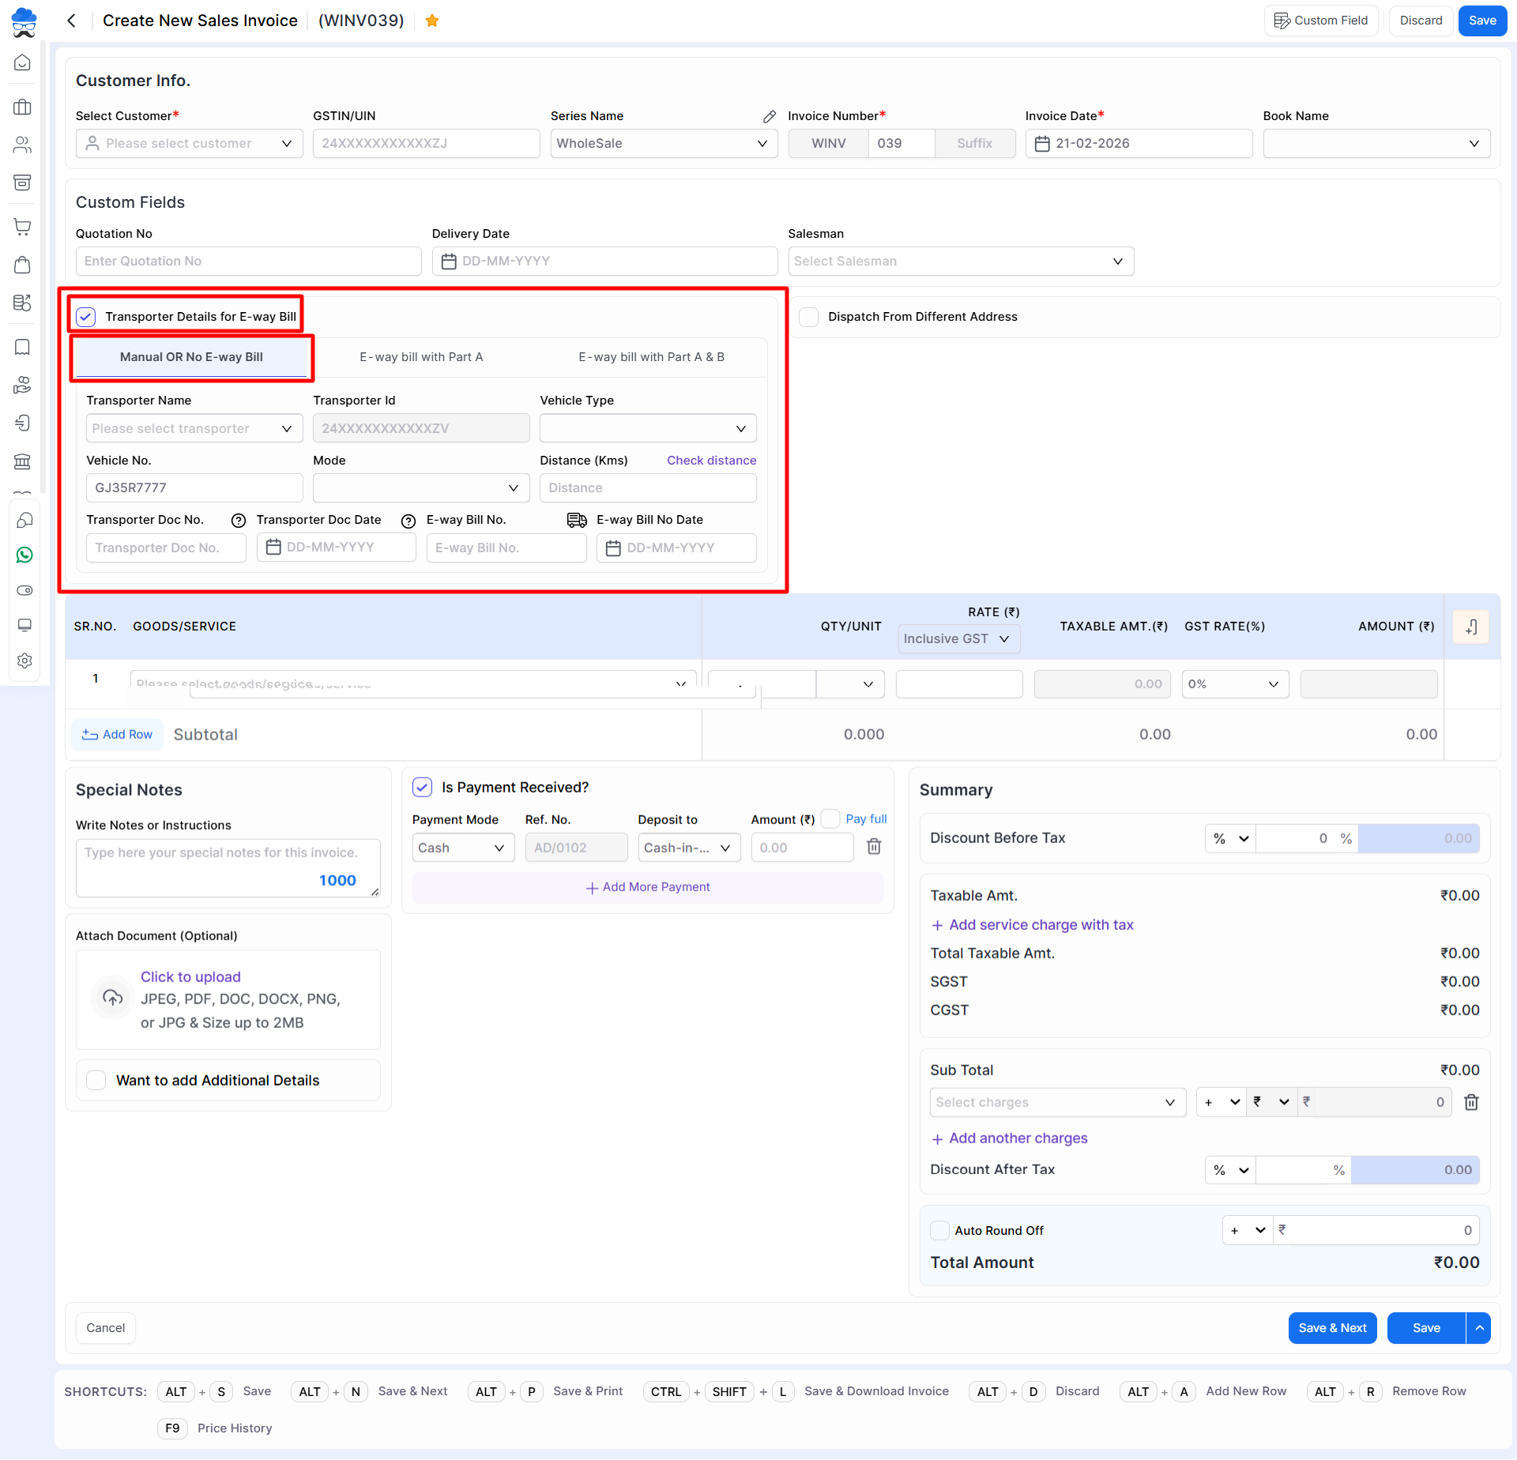Open the WhatsApp icon in the sidebar
This screenshot has height=1460, width=1517.
(x=24, y=555)
